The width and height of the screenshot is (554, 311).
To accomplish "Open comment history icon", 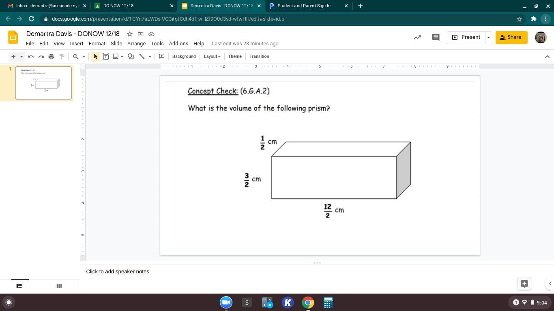I will [436, 37].
